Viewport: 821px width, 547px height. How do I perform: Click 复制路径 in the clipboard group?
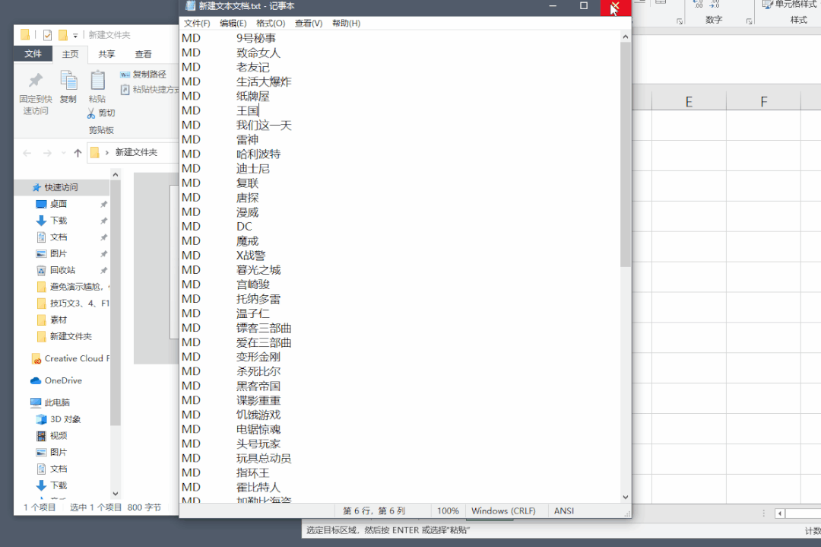pyautogui.click(x=143, y=75)
